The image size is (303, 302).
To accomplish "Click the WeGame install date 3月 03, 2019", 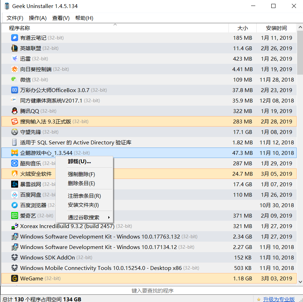I will coord(276,278).
